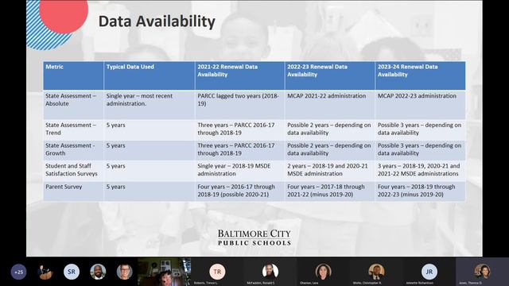Click 'Possible 2 years' cell in Trend row
Image resolution: width=509 pixels, height=286 pixels.
(x=330, y=129)
